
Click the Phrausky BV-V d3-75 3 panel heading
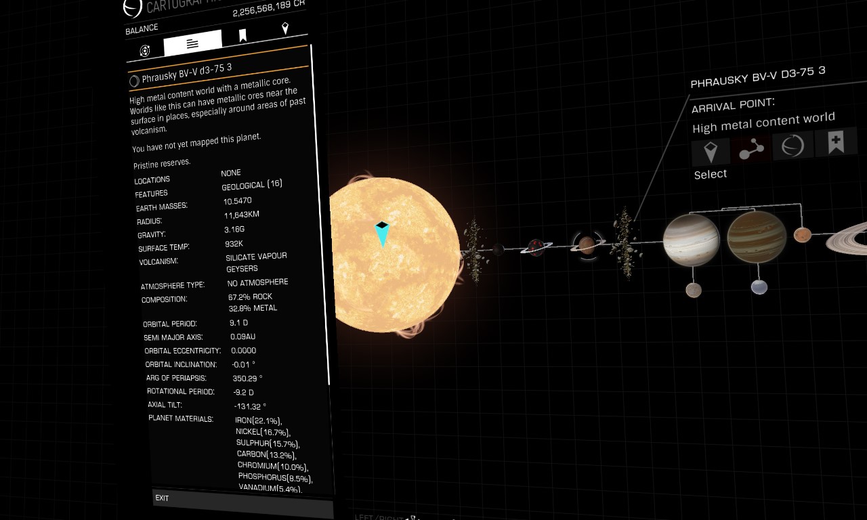click(x=187, y=73)
